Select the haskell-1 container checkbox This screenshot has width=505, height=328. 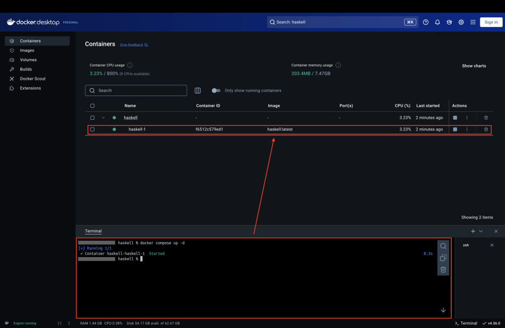pos(92,130)
